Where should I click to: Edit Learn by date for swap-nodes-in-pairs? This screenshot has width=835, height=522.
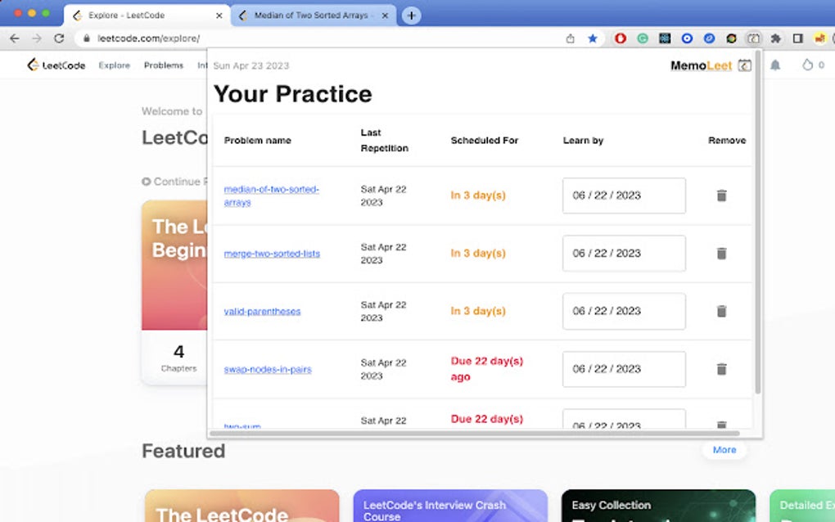pyautogui.click(x=624, y=369)
